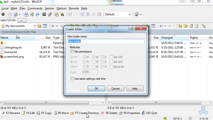
Task: Check the Set UID checkbox
Action: [111, 57]
